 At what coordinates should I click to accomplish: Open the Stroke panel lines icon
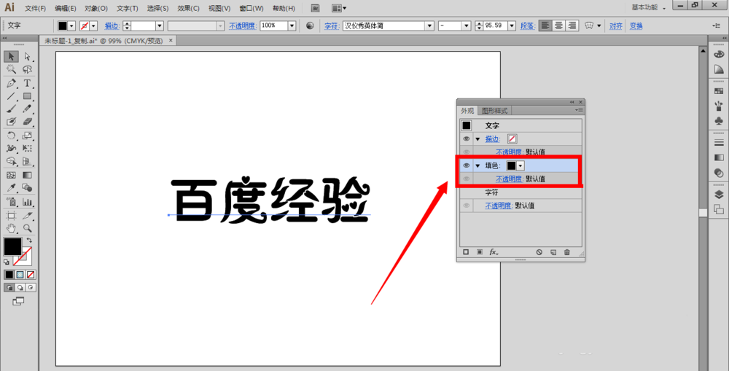coord(719,143)
